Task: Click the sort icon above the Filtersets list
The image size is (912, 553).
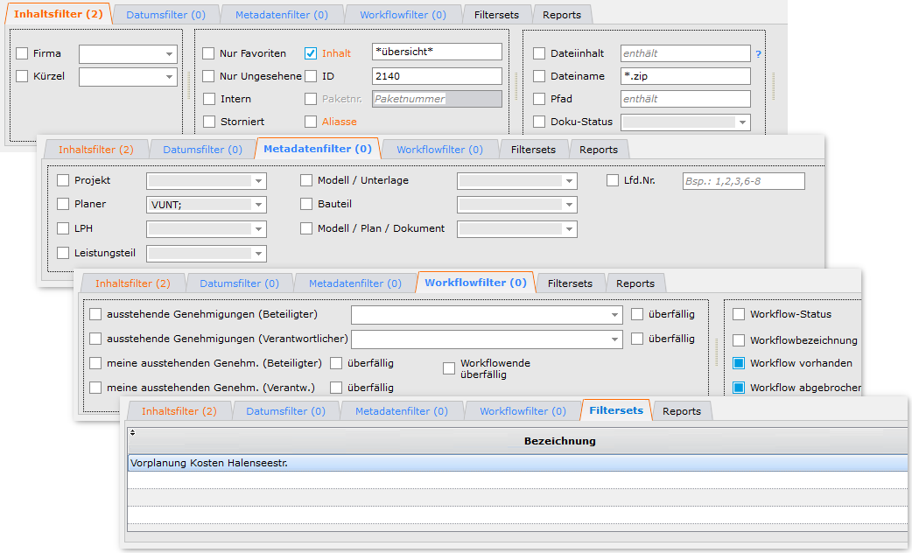Action: (132, 432)
